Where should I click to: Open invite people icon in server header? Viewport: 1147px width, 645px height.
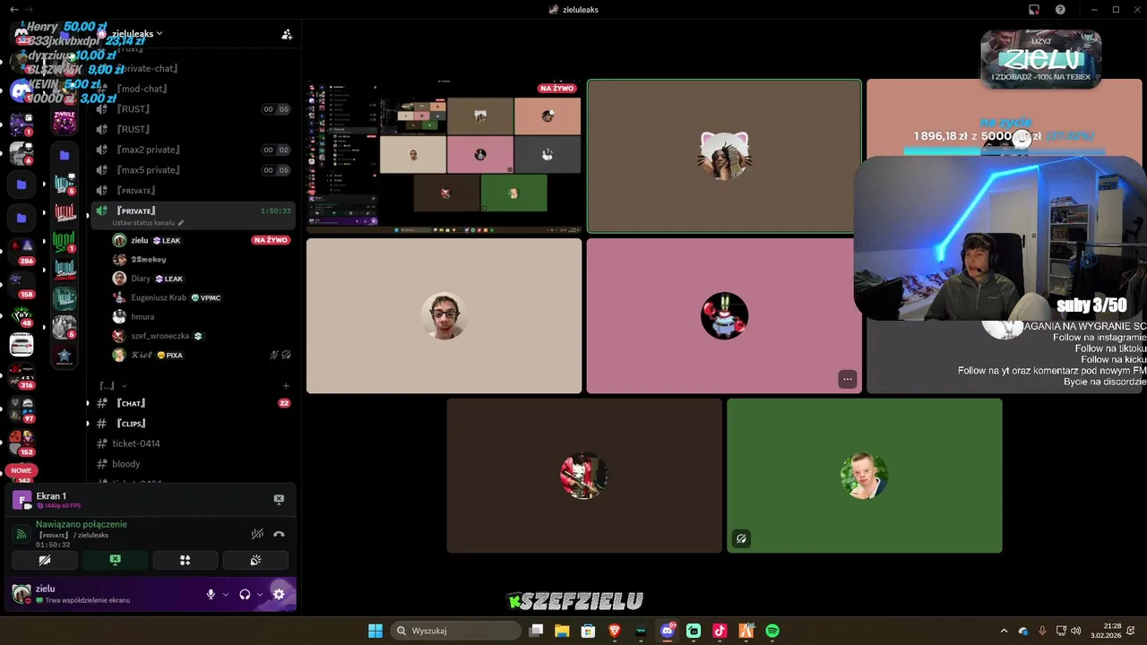pyautogui.click(x=287, y=34)
